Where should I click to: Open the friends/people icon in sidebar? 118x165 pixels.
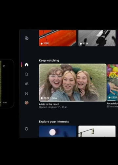pyautogui.click(x=27, y=84)
